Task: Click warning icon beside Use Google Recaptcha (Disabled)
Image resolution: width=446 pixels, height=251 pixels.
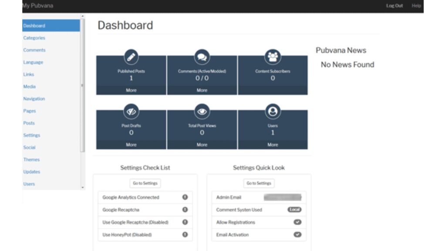Action: 185,222
